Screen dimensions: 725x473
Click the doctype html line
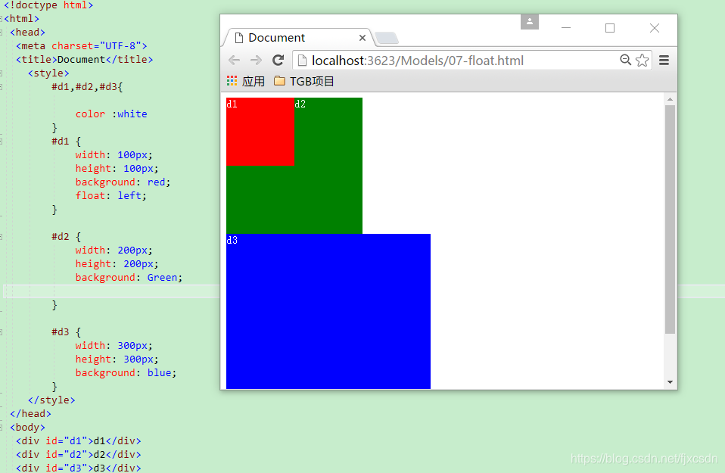pos(48,5)
